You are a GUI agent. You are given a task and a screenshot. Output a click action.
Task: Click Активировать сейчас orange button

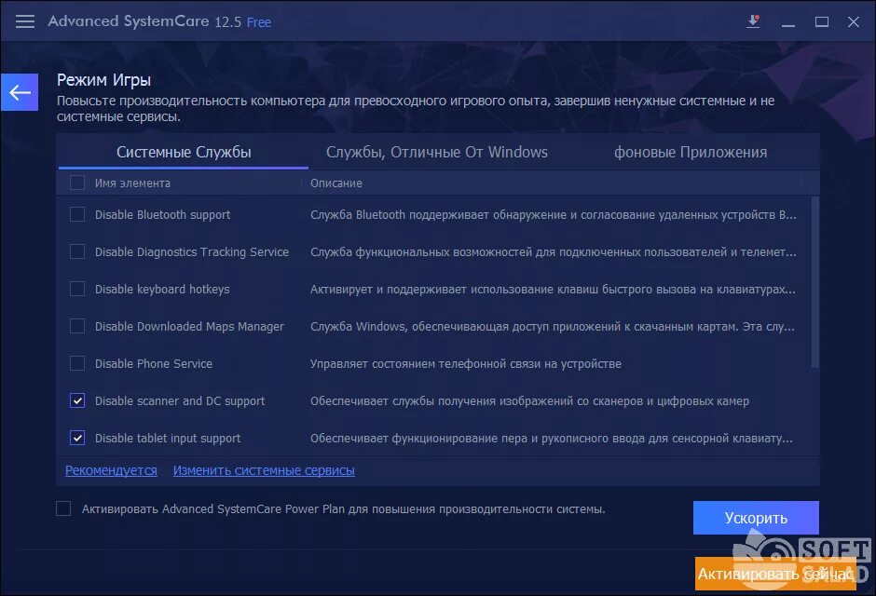click(775, 574)
